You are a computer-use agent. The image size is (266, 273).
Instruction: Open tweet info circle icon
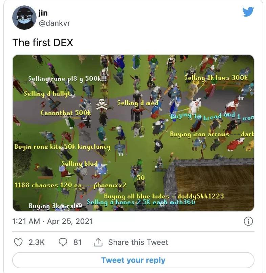(248, 221)
